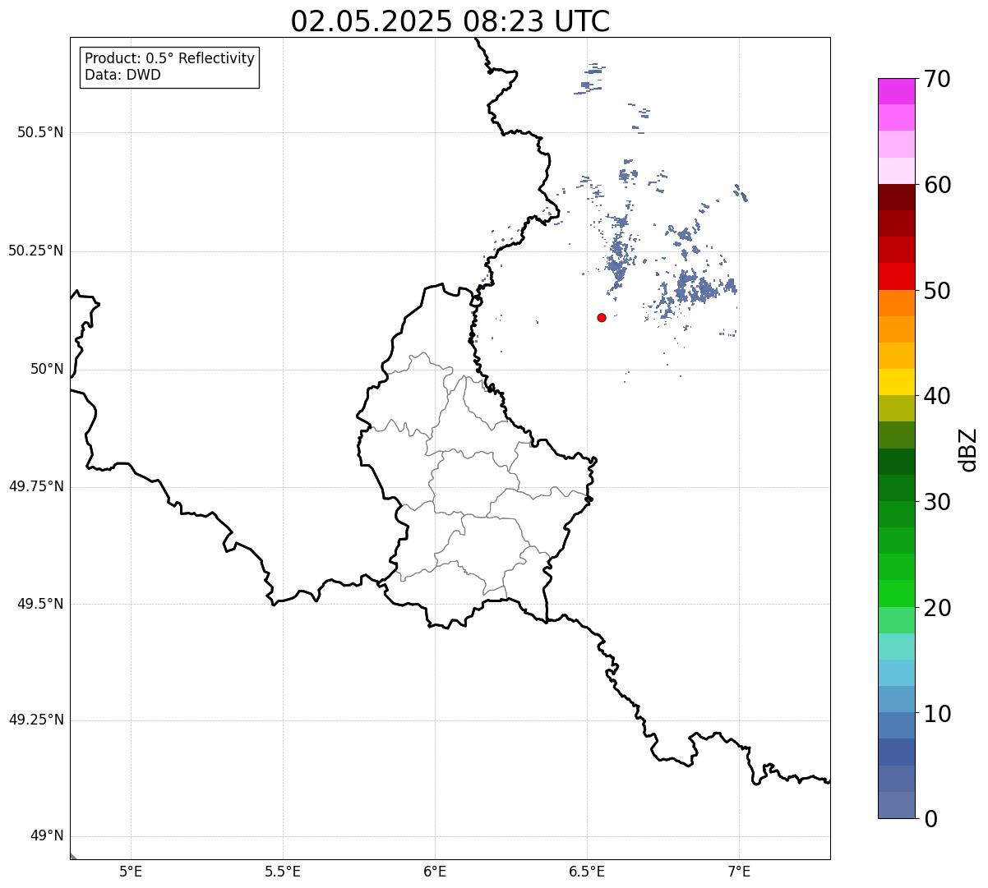This screenshot has width=988, height=888.
Task: Click the 30 tick label on colorbar
Action: (937, 503)
